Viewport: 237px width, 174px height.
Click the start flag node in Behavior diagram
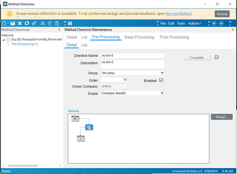tap(75, 119)
